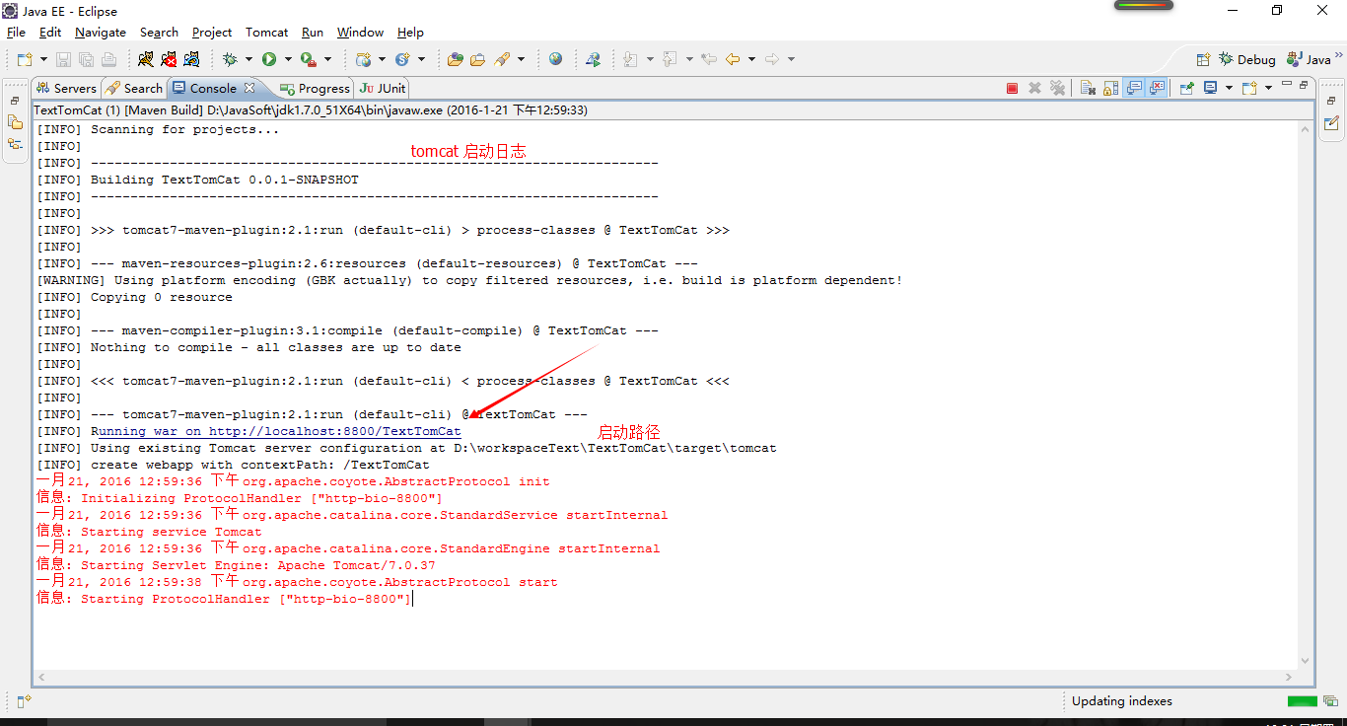The height and width of the screenshot is (726, 1347).
Task: Expand the External Tools dropdown arrow
Action: [x=327, y=59]
